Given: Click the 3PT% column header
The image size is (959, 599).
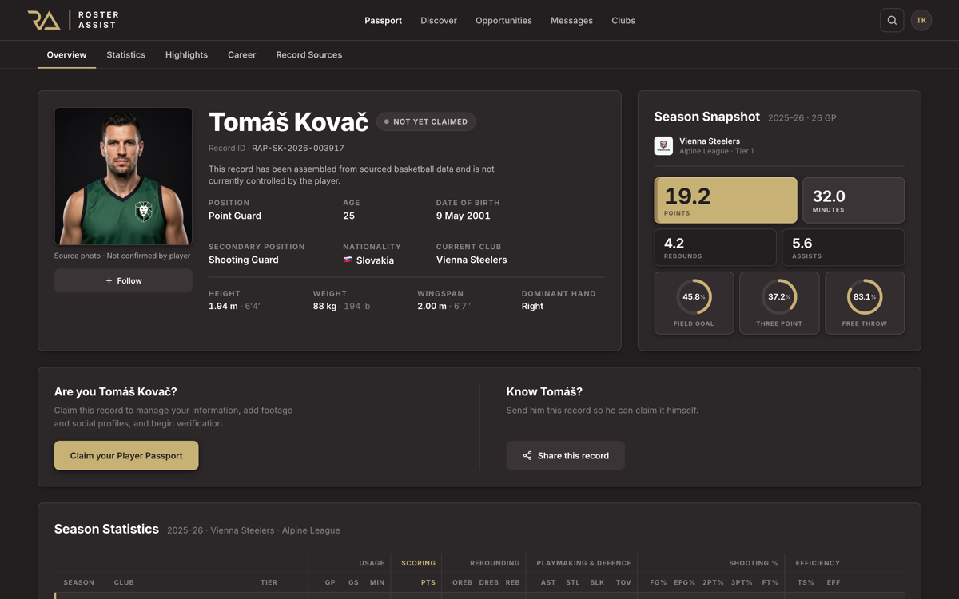Looking at the screenshot, I should (742, 582).
